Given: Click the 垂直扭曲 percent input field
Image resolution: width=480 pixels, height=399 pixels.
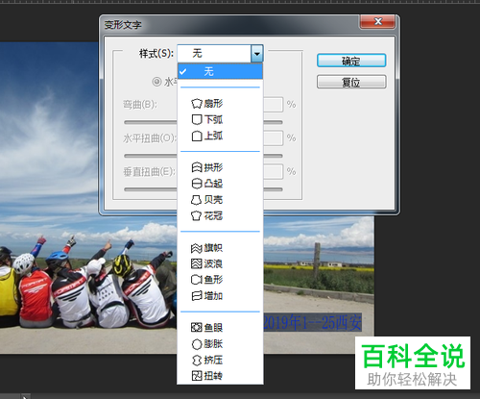Looking at the screenshot, I should coord(273,172).
